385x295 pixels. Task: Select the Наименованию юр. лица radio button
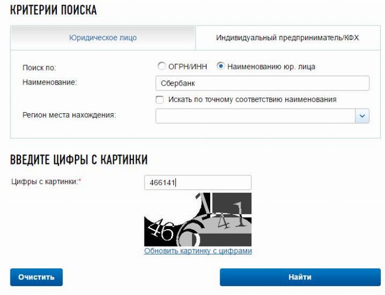[x=221, y=66]
